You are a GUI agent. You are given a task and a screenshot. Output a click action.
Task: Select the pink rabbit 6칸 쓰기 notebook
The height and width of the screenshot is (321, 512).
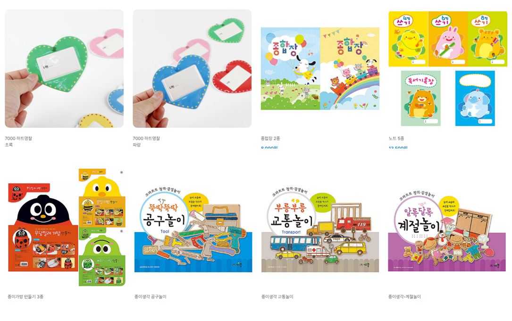pyautogui.click(x=448, y=39)
